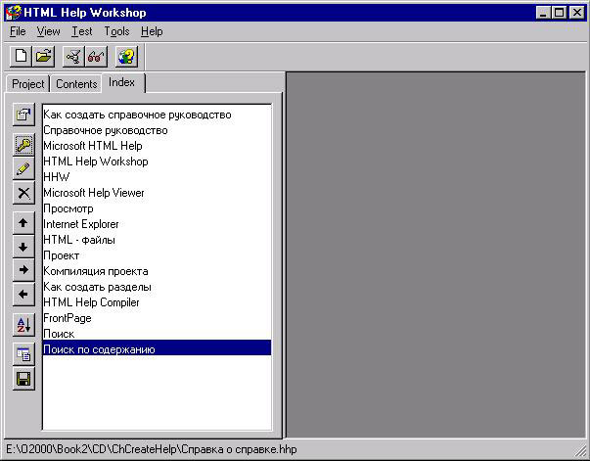Edit selection with the pencil icon
This screenshot has height=461, width=590.
23,168
